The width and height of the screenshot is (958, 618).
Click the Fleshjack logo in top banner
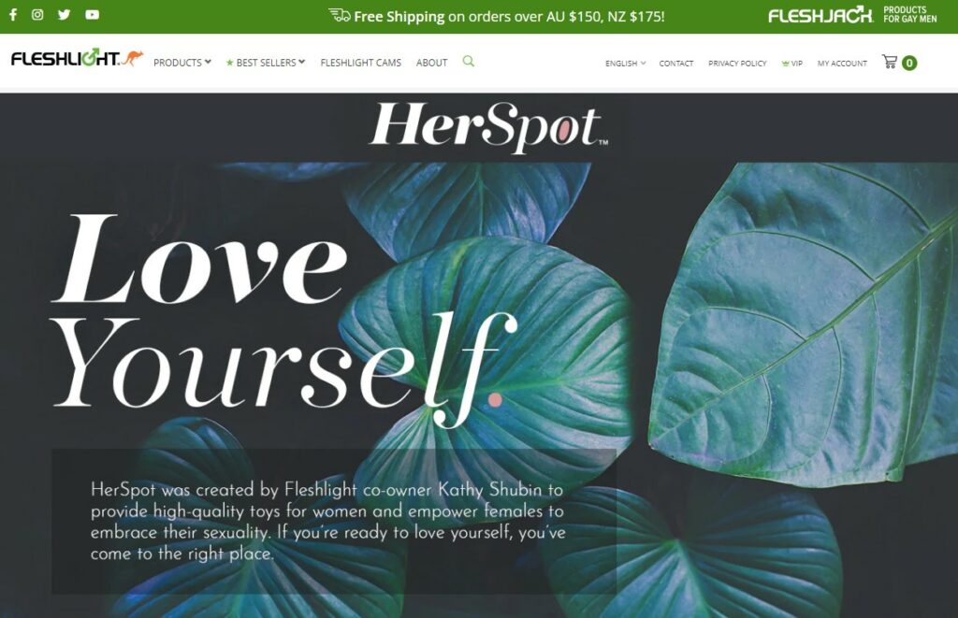(852, 15)
